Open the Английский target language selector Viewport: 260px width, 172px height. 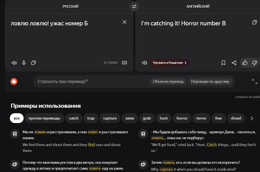tap(198, 6)
